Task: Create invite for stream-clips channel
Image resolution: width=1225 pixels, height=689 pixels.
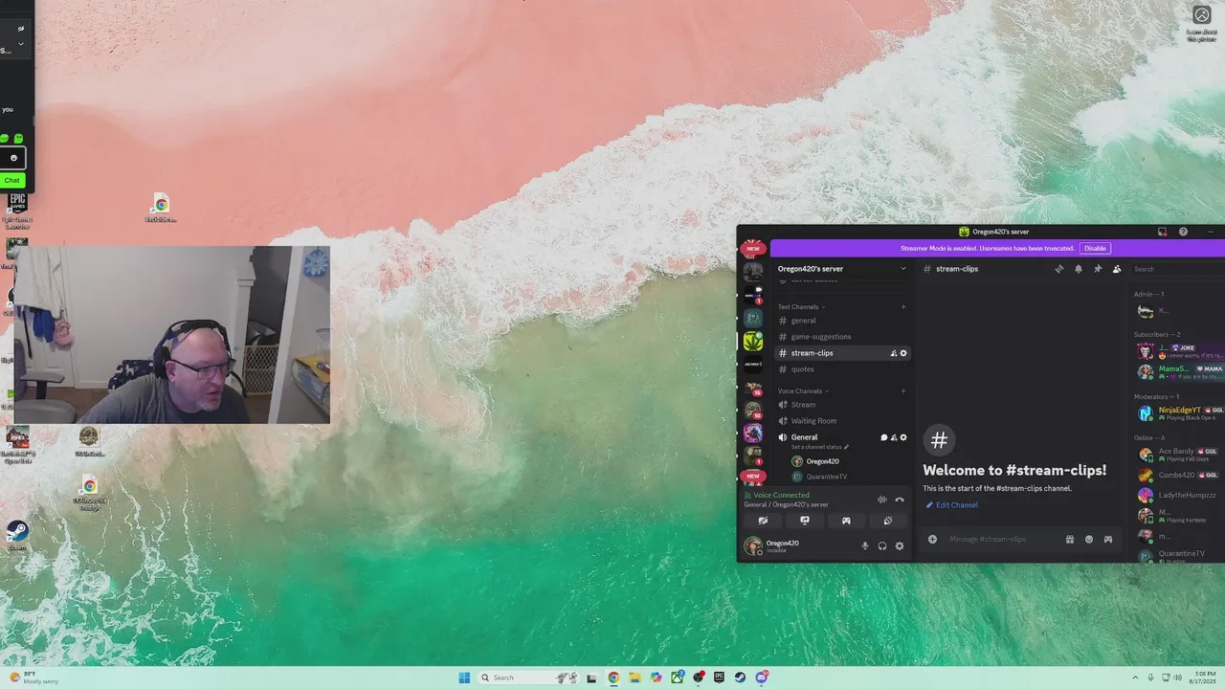Action: [x=894, y=353]
